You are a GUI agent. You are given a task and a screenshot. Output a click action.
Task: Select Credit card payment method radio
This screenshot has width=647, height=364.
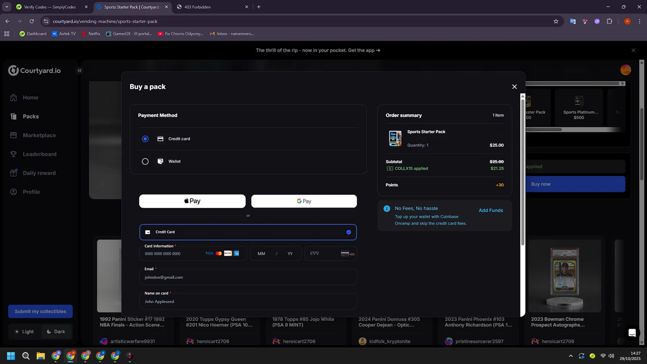point(145,139)
